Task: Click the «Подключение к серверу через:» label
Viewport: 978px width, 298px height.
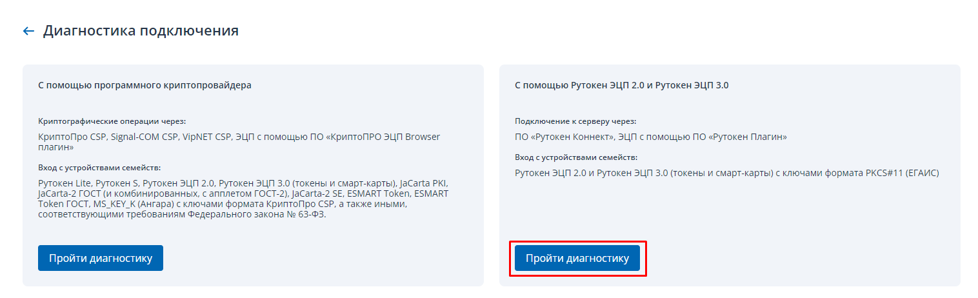Action: point(575,121)
